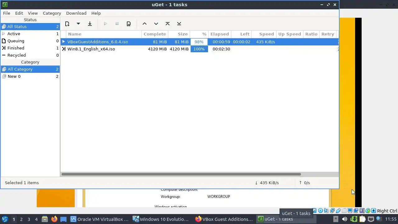
Task: Sort by the Speed column header
Action: [264, 34]
